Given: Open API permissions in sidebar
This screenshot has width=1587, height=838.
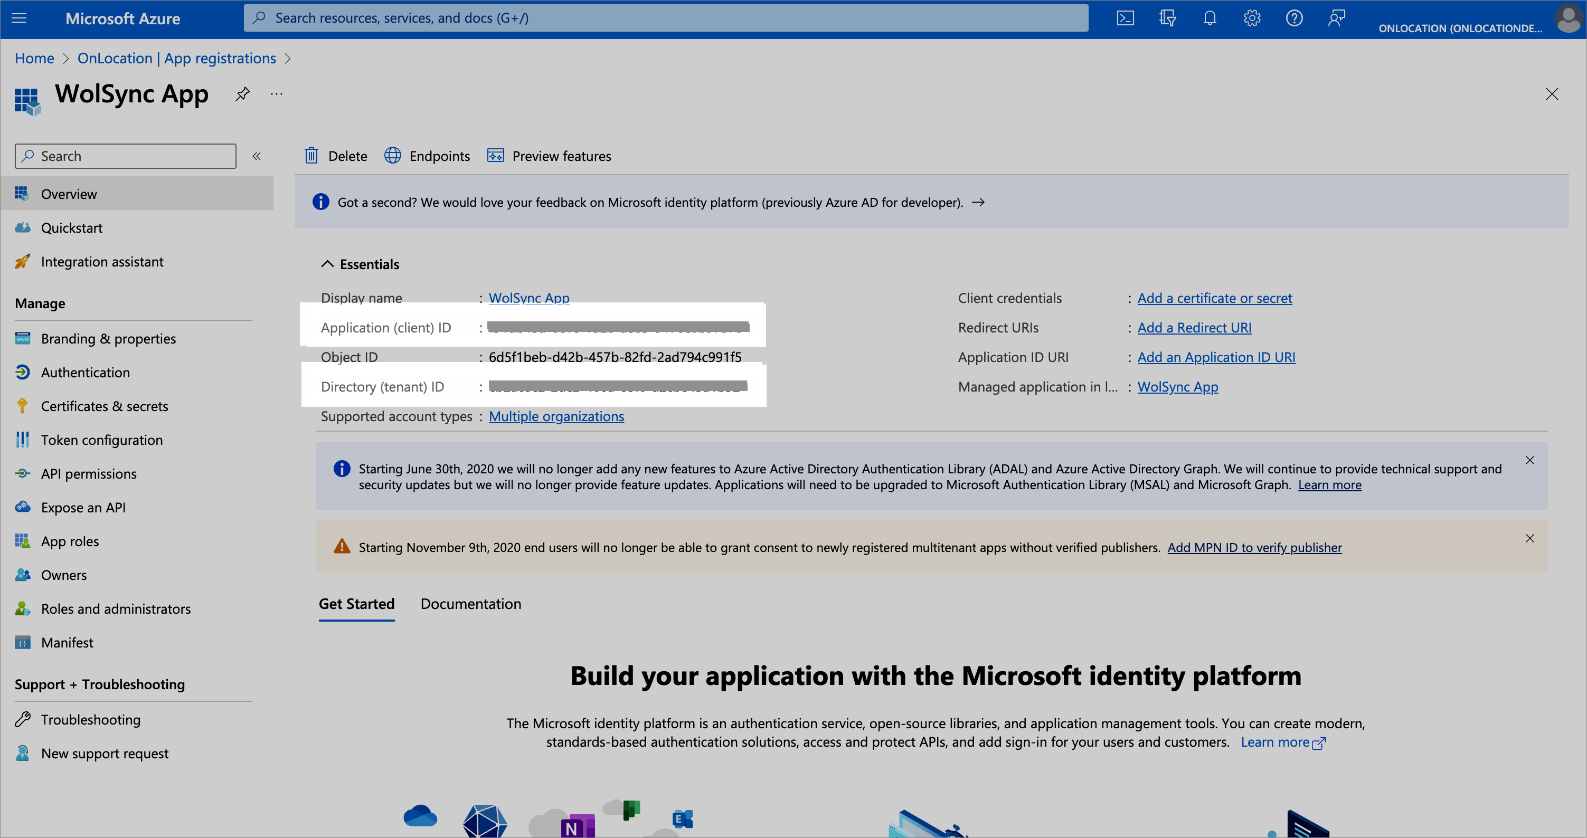Looking at the screenshot, I should 89,473.
